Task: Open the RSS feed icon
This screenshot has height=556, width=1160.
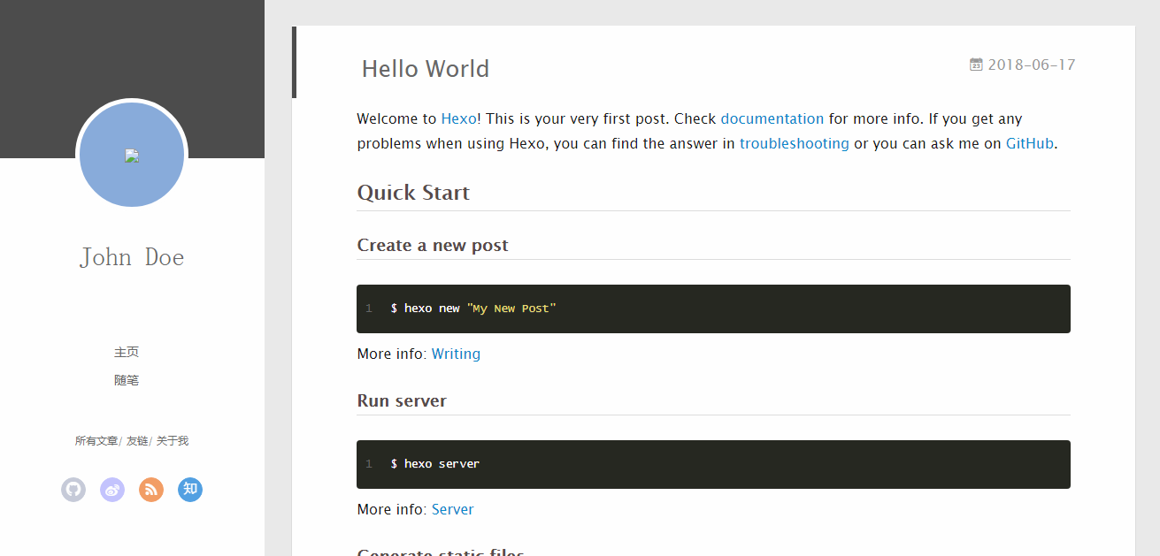Action: [x=151, y=490]
